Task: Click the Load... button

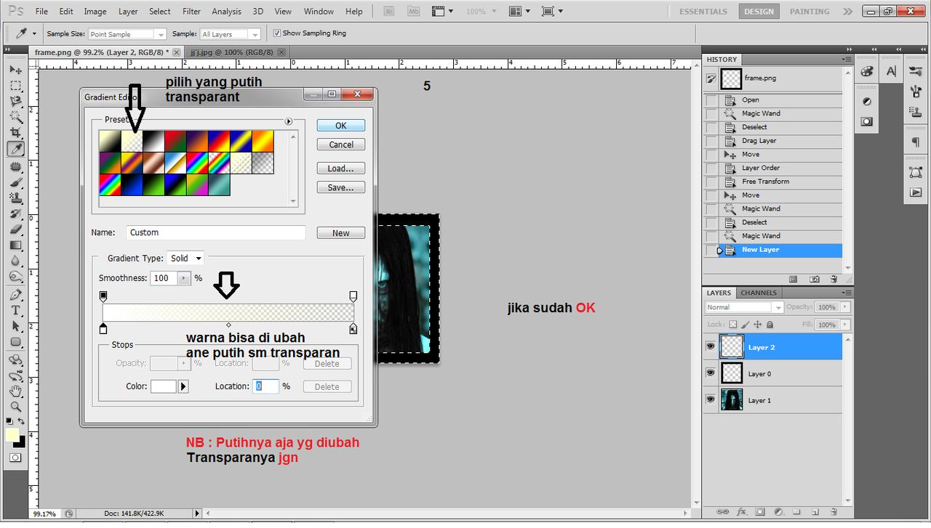Action: pos(340,168)
